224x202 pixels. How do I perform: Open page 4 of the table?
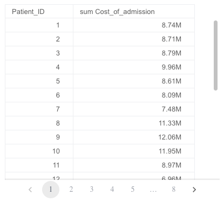click(x=112, y=190)
